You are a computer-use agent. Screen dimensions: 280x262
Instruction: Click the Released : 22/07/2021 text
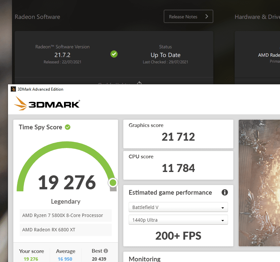point(62,62)
